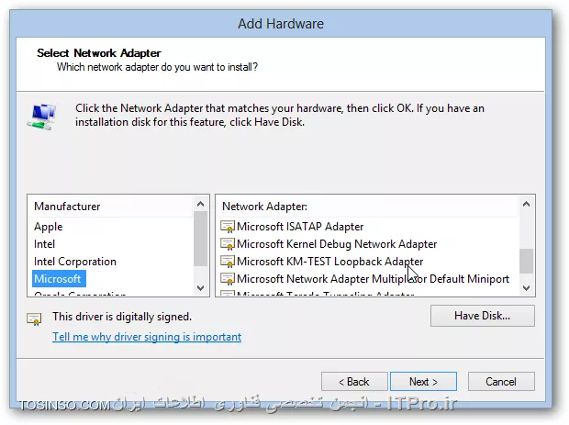Click the network computers icon
The height and width of the screenshot is (425, 569).
pos(41,117)
